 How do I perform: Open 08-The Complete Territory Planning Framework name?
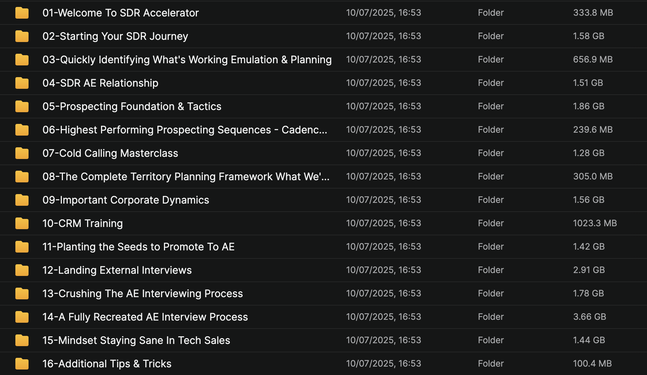tap(186, 177)
